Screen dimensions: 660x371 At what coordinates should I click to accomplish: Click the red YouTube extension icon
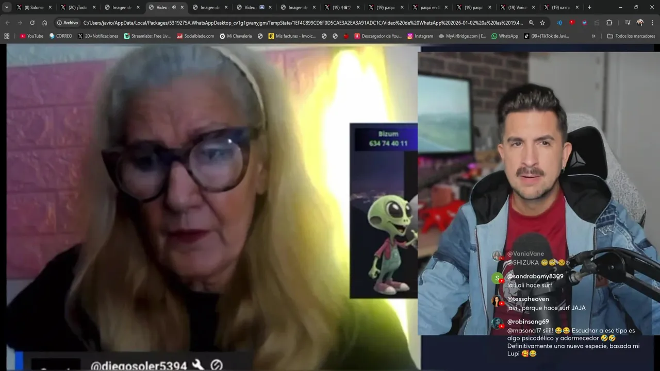pyautogui.click(x=572, y=23)
